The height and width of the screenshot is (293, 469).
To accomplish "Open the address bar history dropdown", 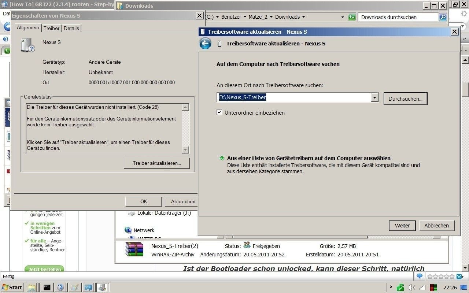I will click(343, 17).
